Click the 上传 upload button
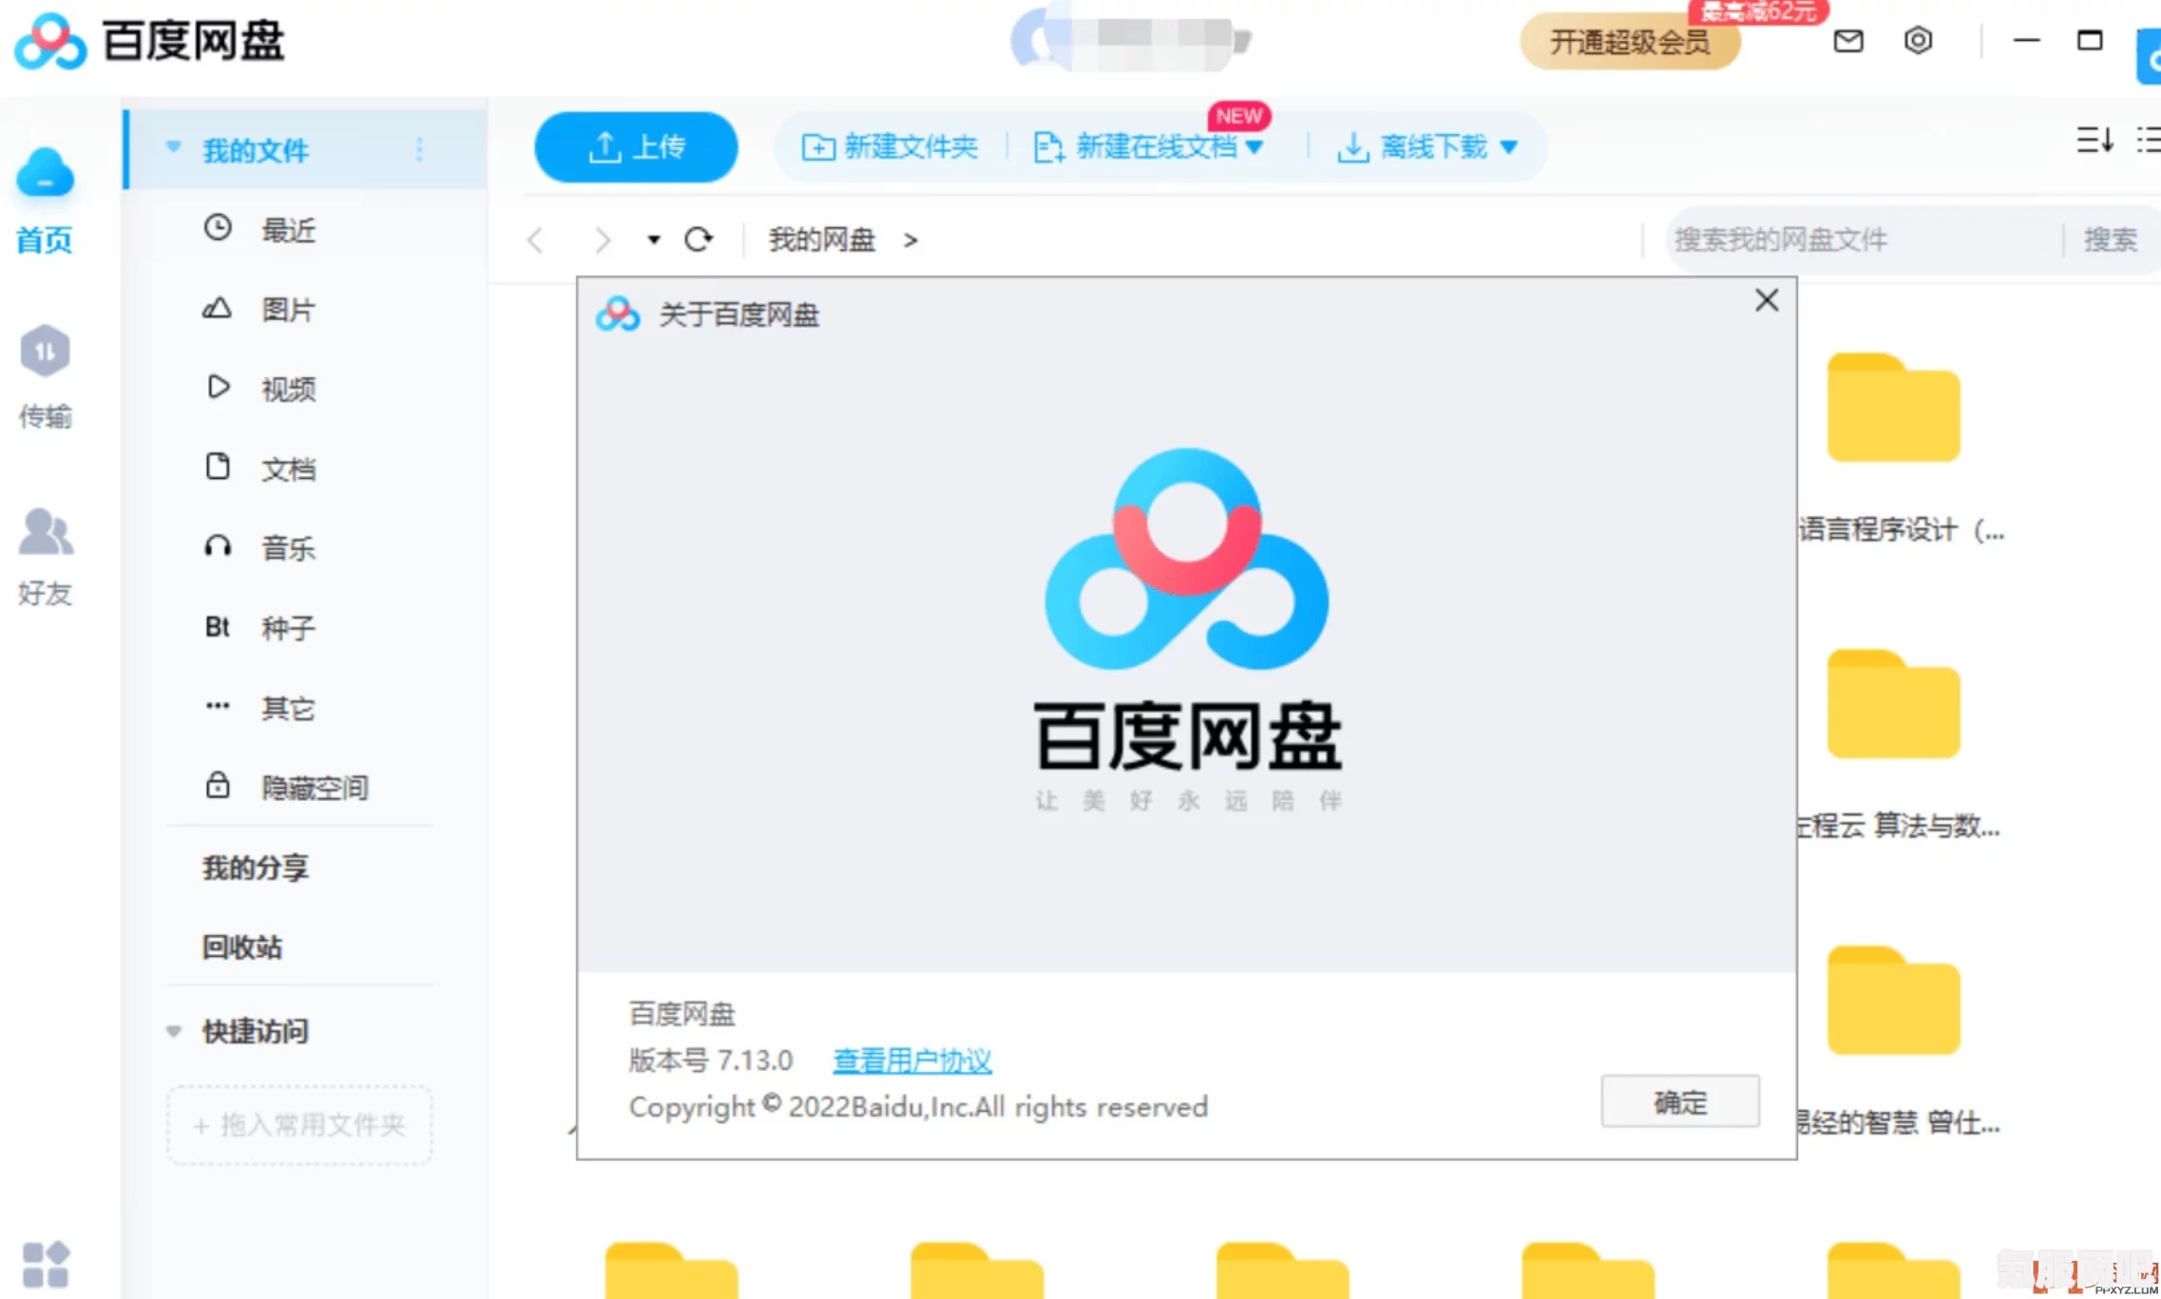 tap(636, 147)
